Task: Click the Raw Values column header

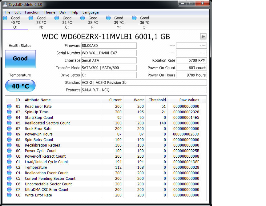Action: point(189,100)
